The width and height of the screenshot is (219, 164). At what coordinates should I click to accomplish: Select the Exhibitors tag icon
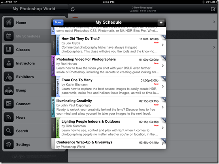coord(9,76)
